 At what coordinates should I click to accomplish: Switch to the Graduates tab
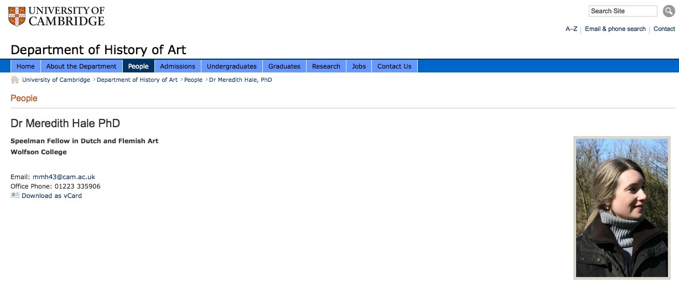(284, 66)
